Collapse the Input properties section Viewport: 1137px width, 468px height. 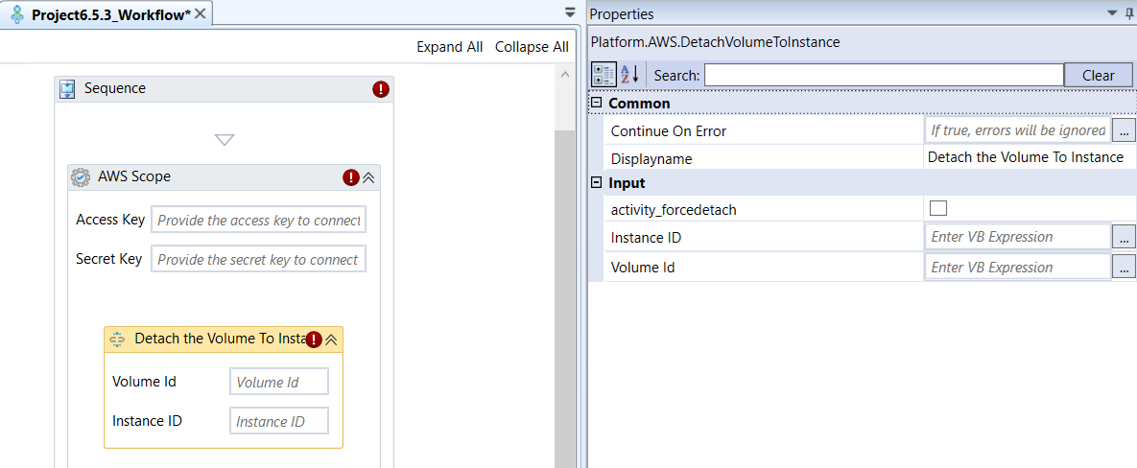(597, 182)
